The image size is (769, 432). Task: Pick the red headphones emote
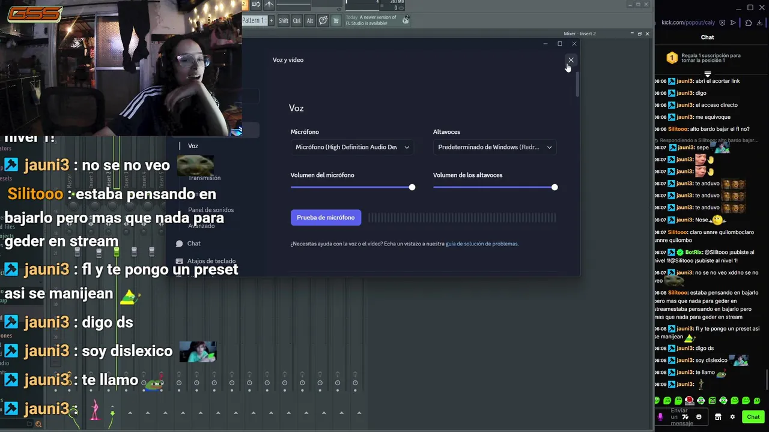[x=689, y=401]
